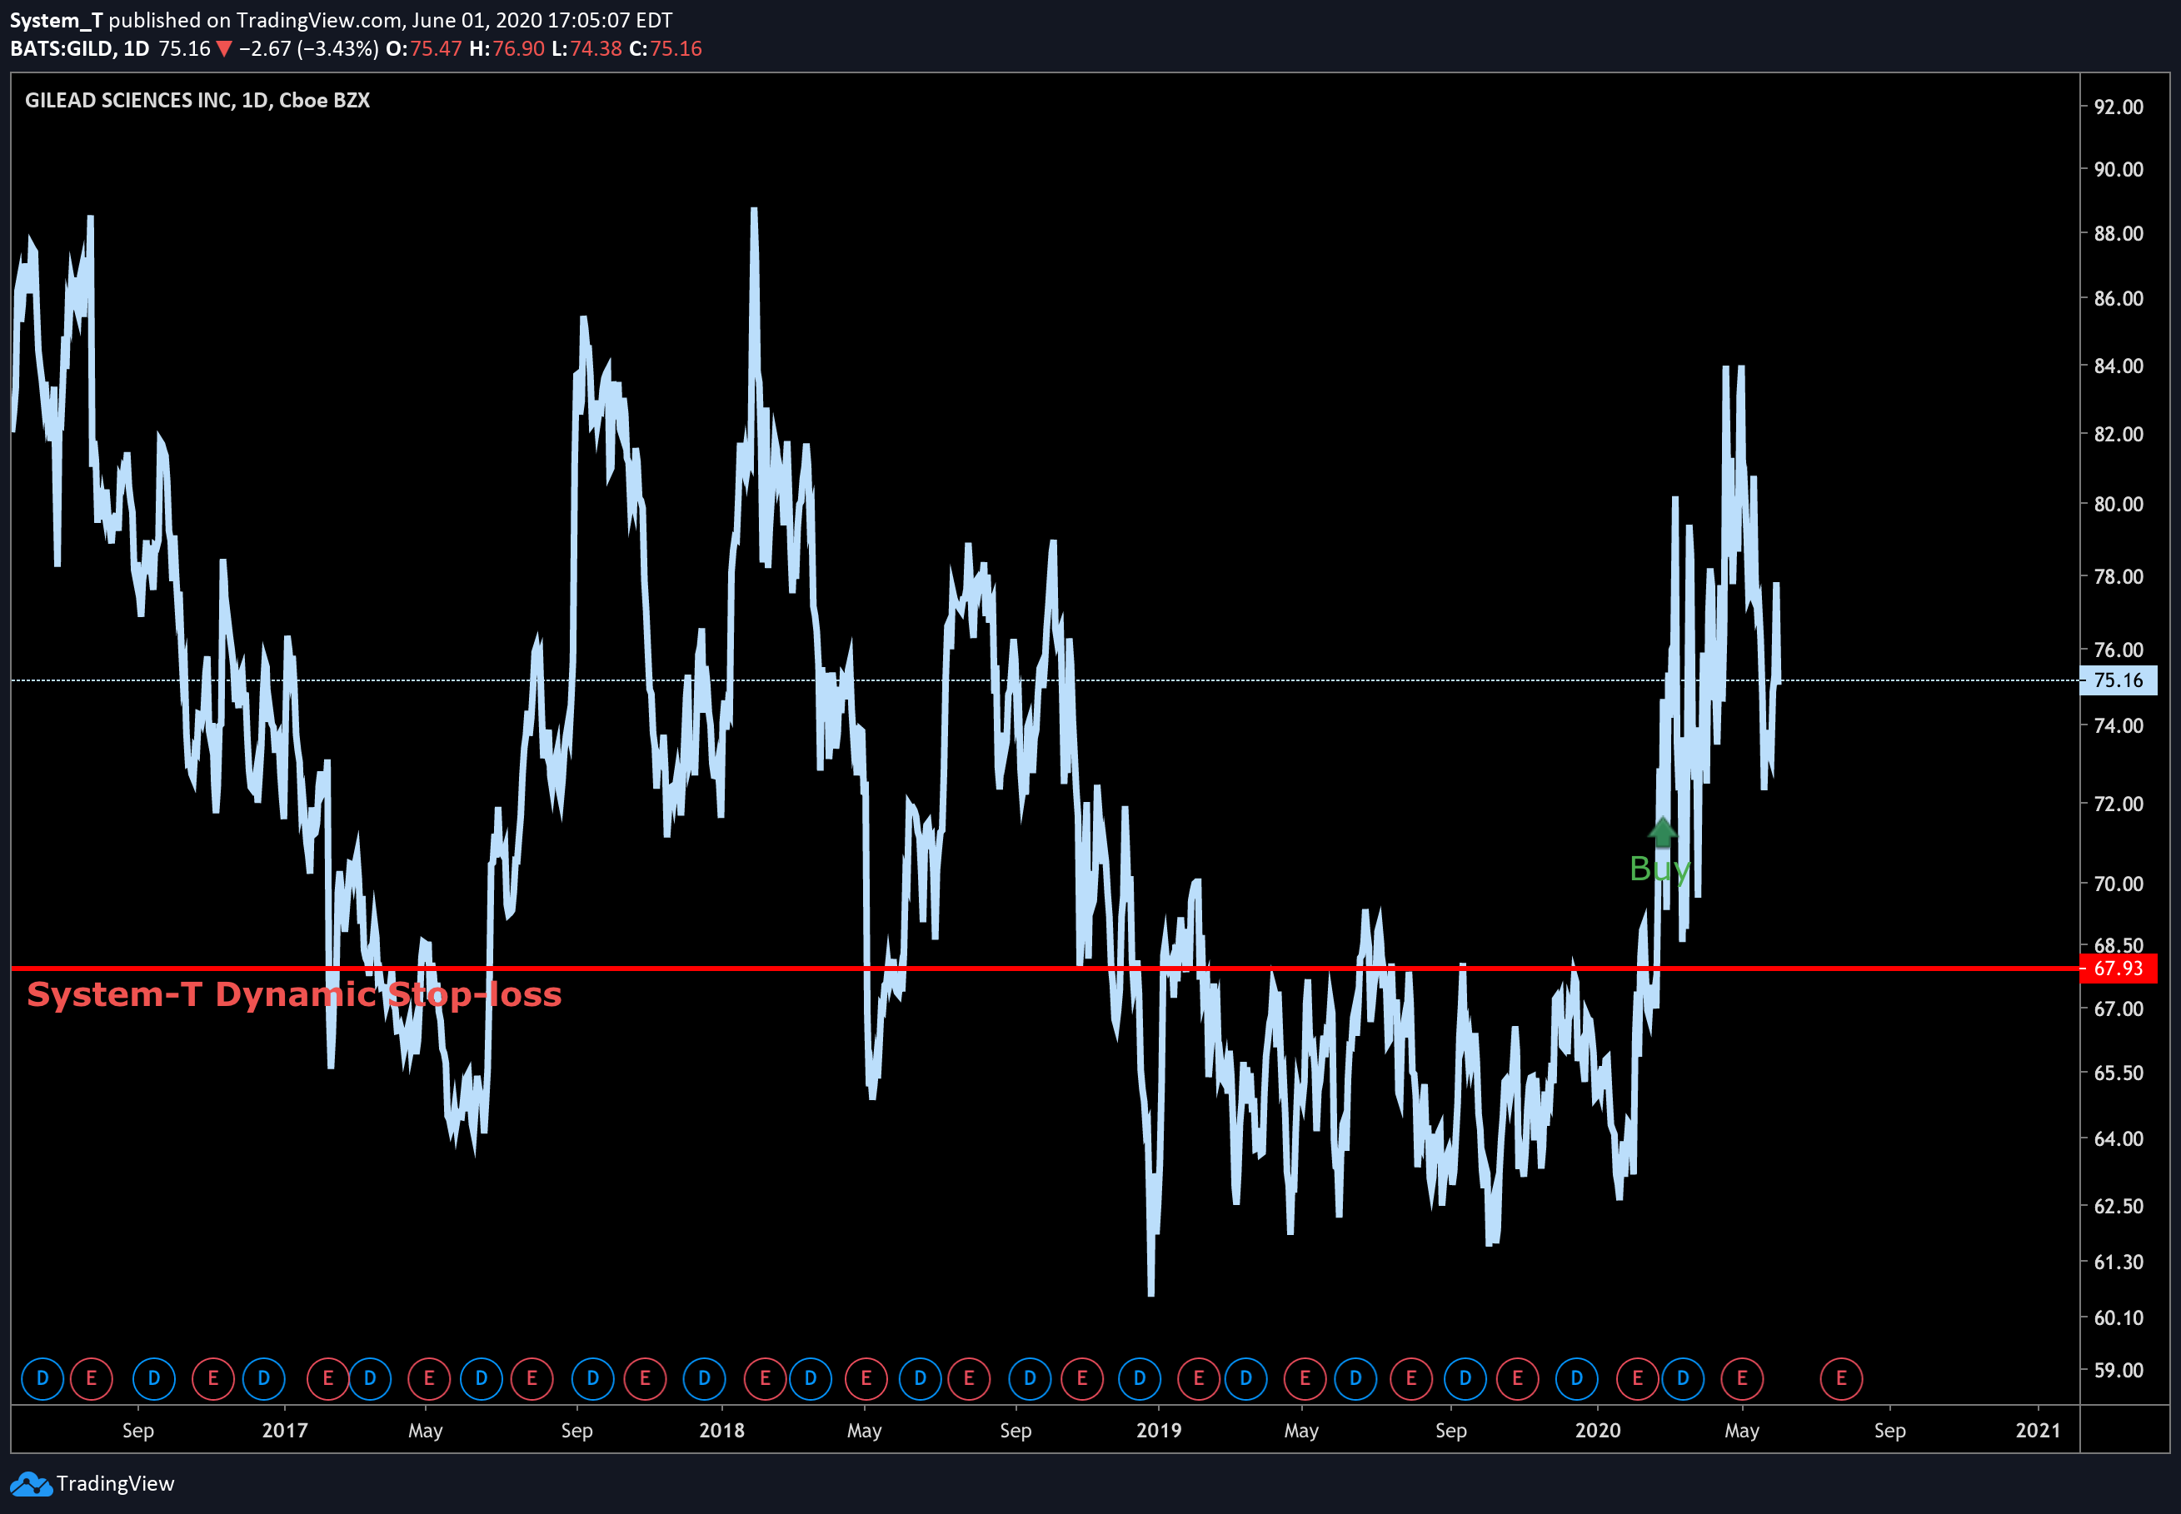Click the green Buy arrow signal
Screen dimensions: 2181x1514
tap(1662, 832)
